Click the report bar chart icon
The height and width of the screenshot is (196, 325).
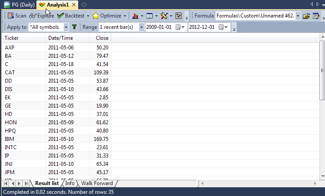[x=135, y=16]
